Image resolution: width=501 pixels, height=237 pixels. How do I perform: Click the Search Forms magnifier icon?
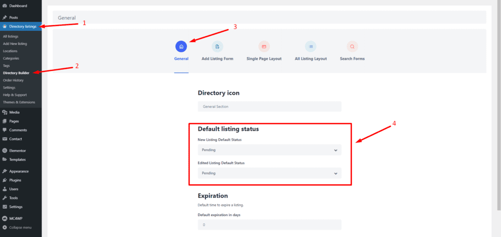click(x=352, y=47)
